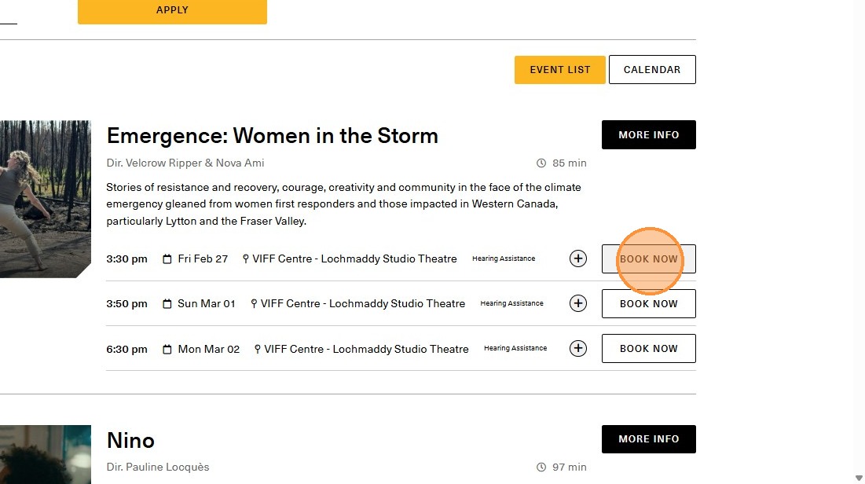
Task: Expand details for the Sun Mar 01 showtime
Action: pos(578,303)
